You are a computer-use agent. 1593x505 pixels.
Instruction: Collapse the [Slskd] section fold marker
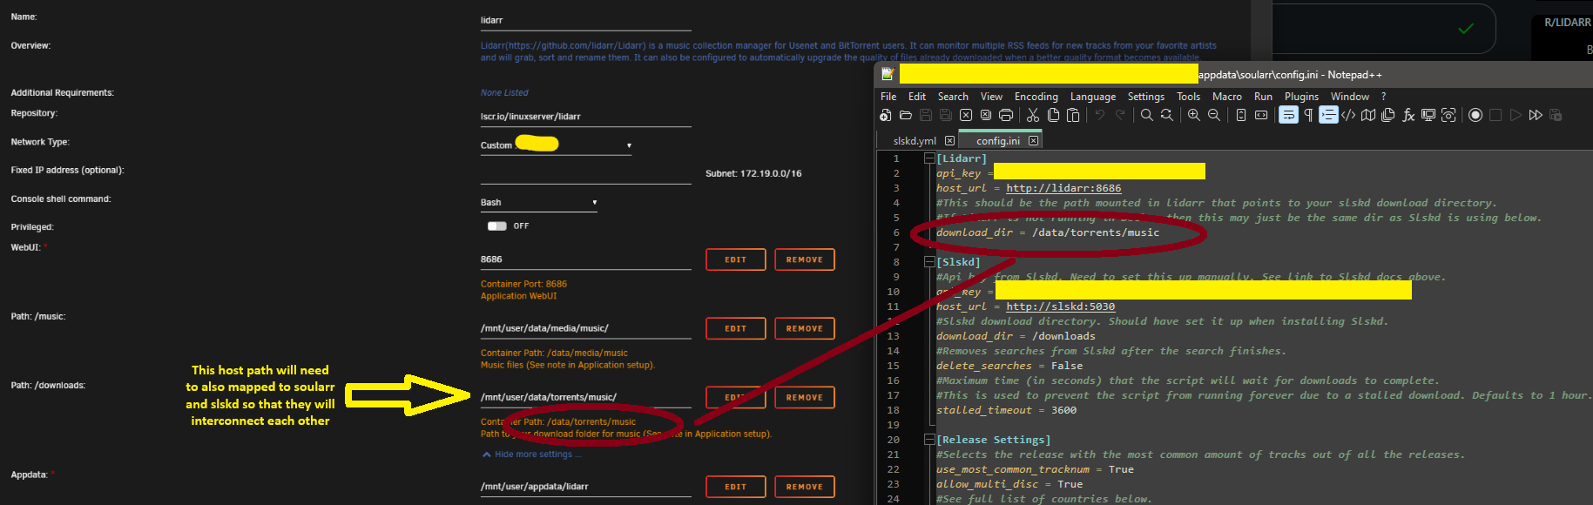point(929,262)
